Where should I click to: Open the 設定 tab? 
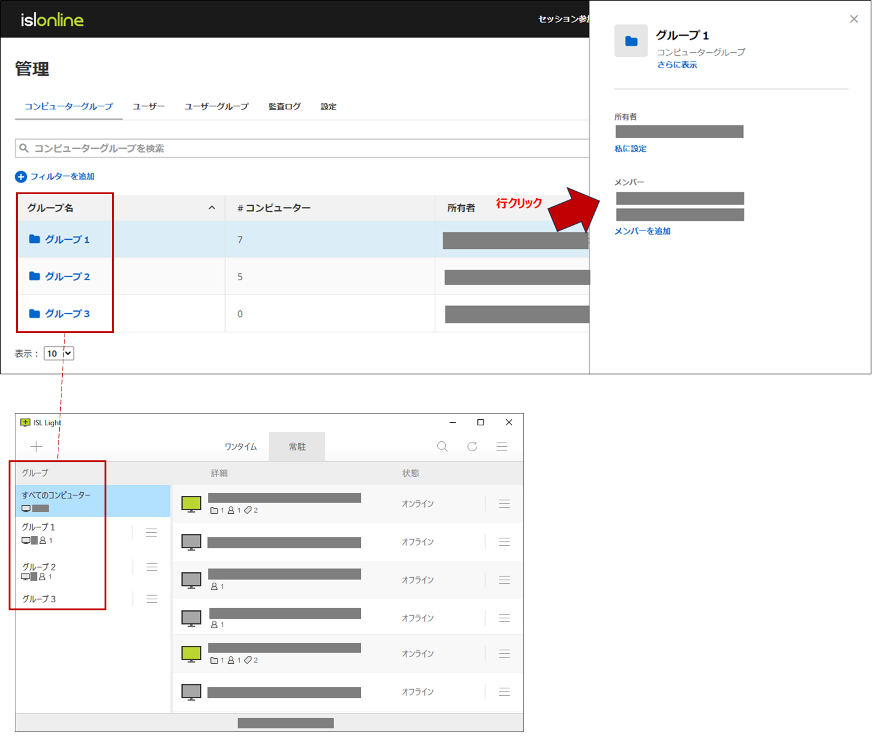328,106
